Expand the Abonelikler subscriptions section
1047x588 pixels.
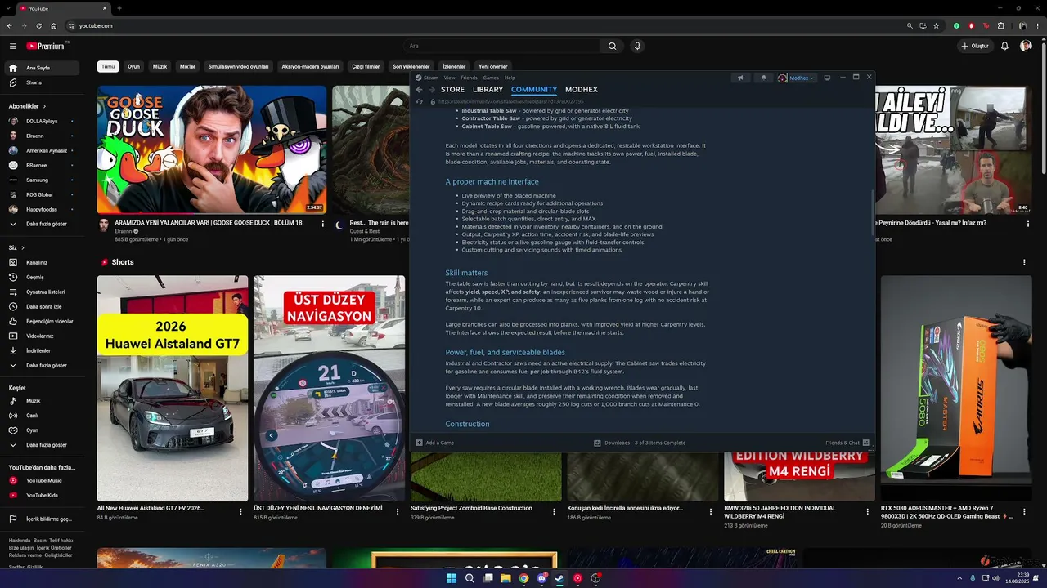click(27, 106)
